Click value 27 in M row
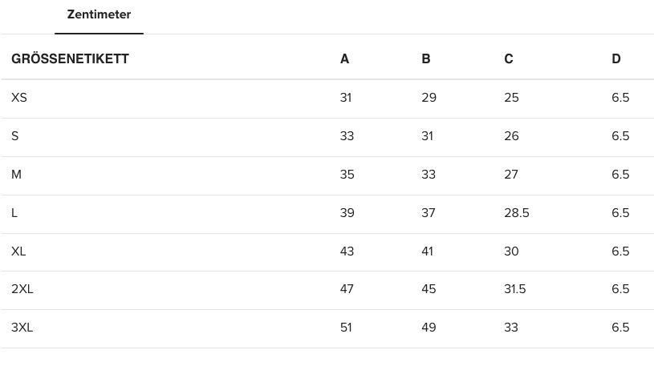The height and width of the screenshot is (366, 654). pyautogui.click(x=511, y=175)
